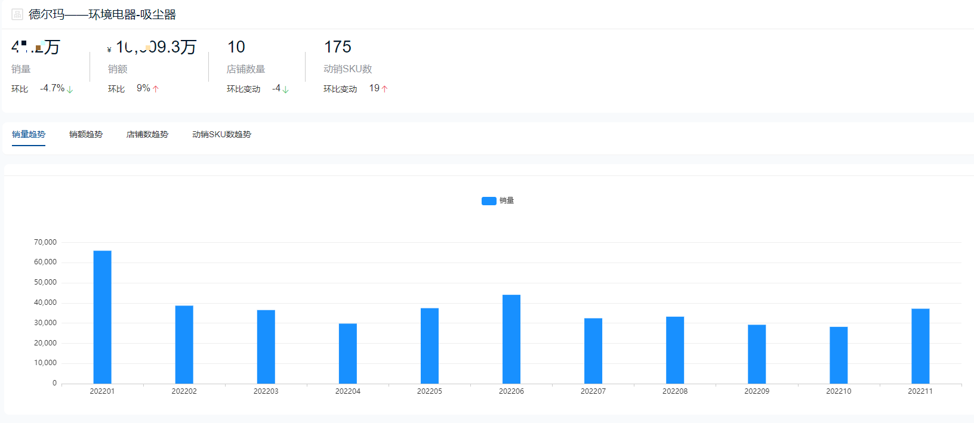This screenshot has width=974, height=423.
Task: Click the green down arrow beside -4
Action: pos(285,89)
